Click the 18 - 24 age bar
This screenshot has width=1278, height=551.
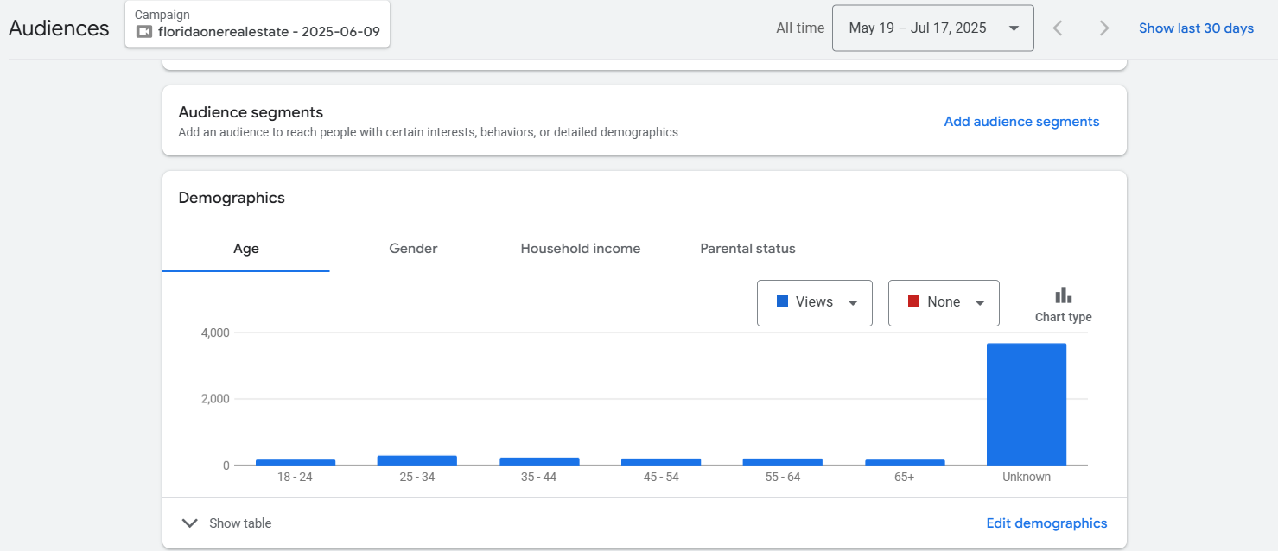[x=296, y=462]
